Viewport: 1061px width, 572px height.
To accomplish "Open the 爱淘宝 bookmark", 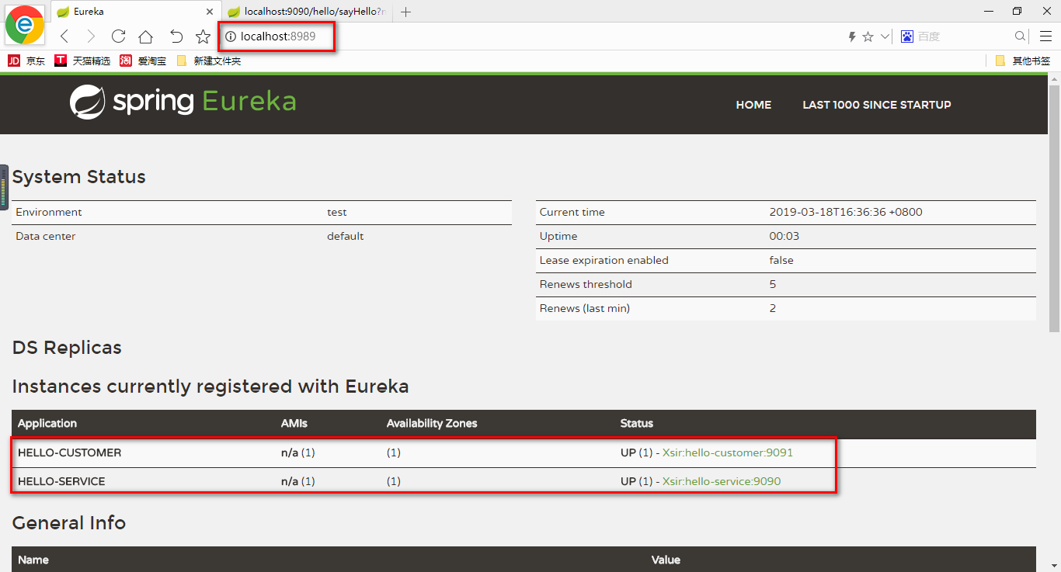I will pyautogui.click(x=143, y=61).
